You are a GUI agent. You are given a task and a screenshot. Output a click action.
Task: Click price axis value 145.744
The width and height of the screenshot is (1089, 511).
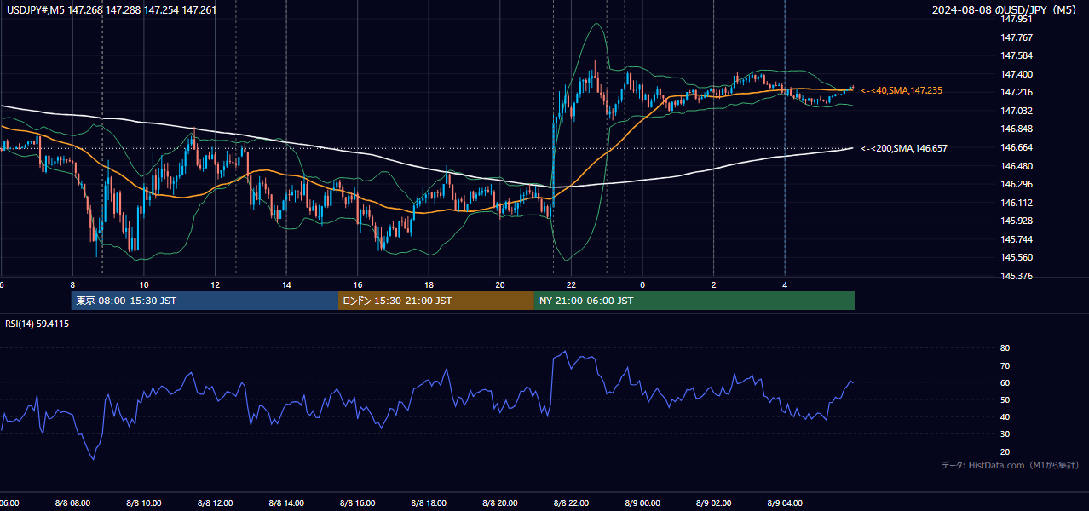pyautogui.click(x=1017, y=239)
